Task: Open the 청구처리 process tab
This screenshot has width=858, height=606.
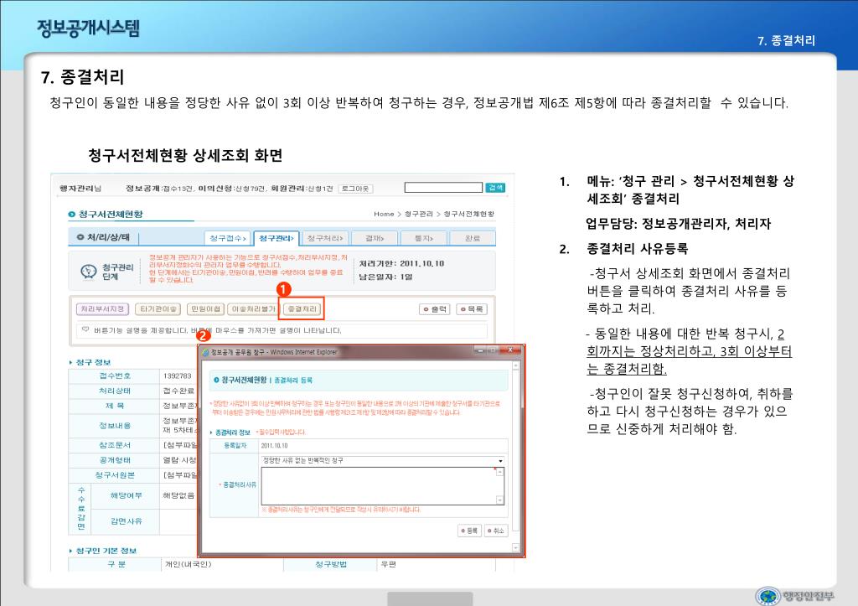Action: click(325, 238)
